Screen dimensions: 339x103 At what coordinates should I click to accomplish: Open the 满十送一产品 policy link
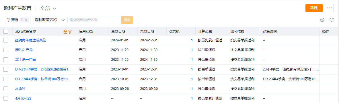pos(26,60)
